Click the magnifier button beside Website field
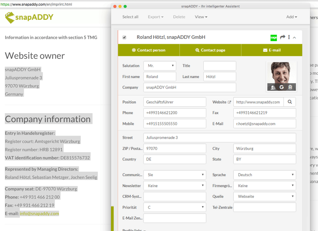The image size is (318, 231). (x=290, y=102)
